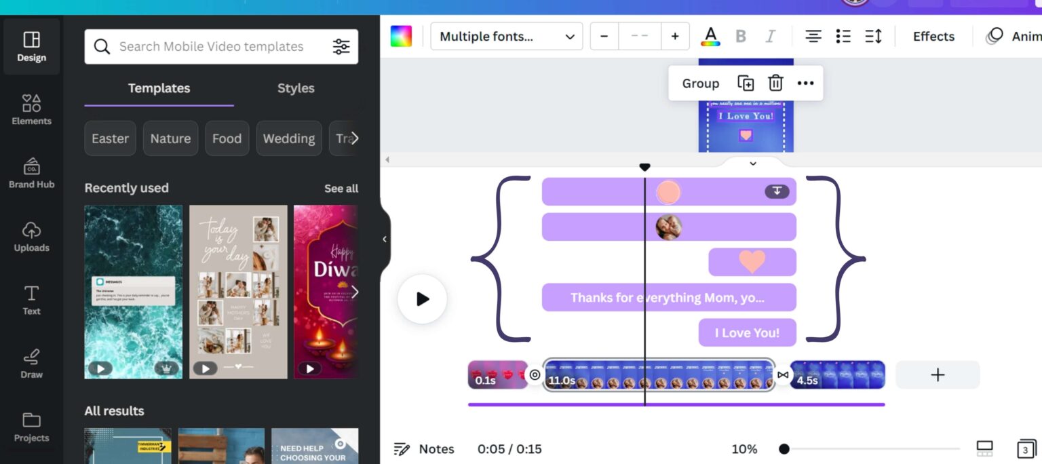1042x464 pixels.
Task: Toggle bold formatting
Action: coord(741,36)
